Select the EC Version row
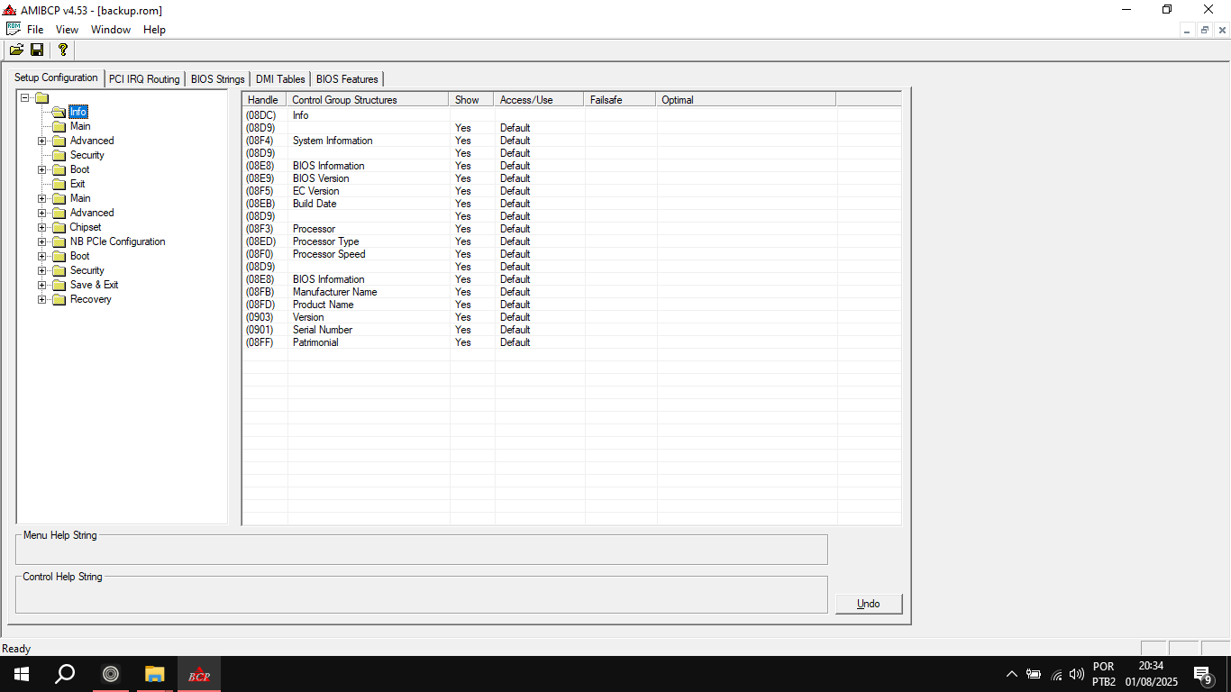 (x=571, y=191)
